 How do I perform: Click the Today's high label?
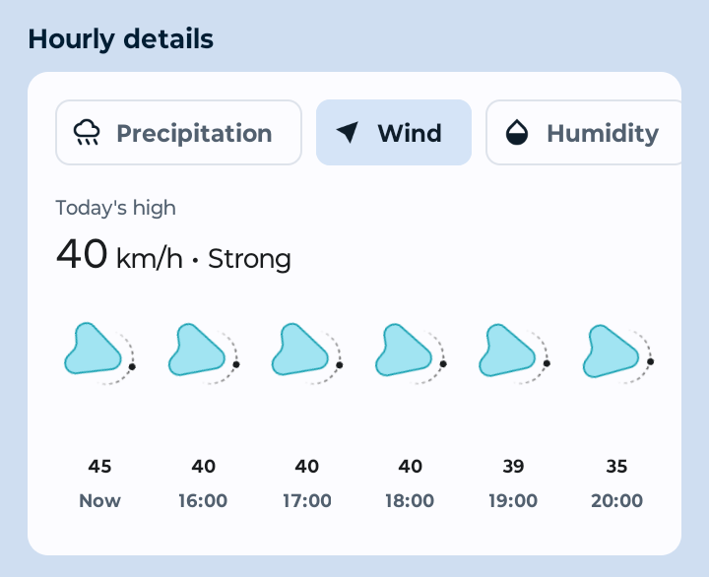click(x=115, y=208)
